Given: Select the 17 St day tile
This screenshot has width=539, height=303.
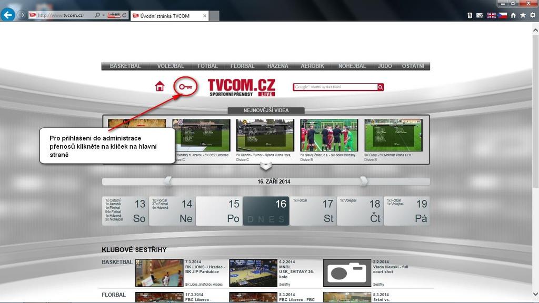Looking at the screenshot, I should coord(313,211).
